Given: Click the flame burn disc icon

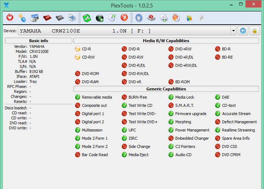Looking at the screenshot, I should (x=176, y=18).
